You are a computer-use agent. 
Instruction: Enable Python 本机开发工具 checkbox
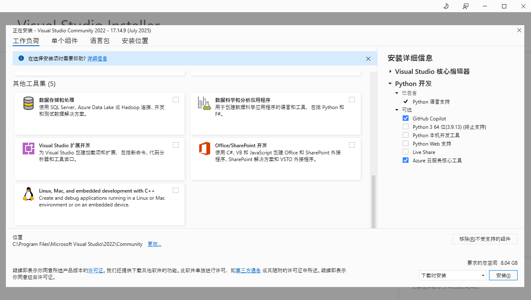(406, 135)
